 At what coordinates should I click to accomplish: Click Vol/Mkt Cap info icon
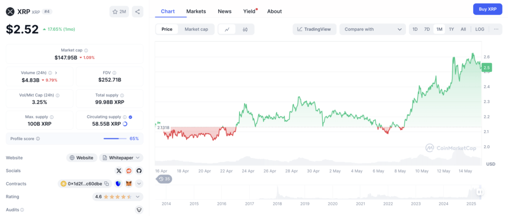(x=58, y=96)
